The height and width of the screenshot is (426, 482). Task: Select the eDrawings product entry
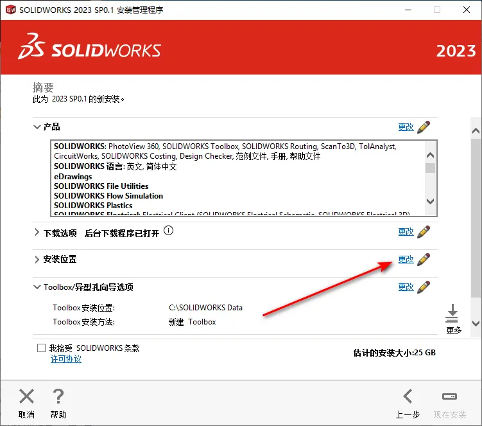pos(73,177)
